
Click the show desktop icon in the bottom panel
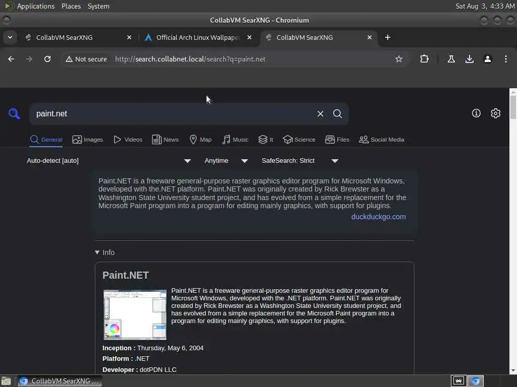(x=6, y=381)
